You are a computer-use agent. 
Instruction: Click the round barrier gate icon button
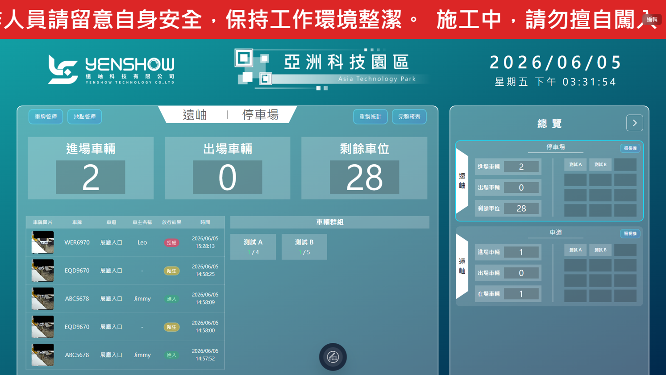(333, 357)
